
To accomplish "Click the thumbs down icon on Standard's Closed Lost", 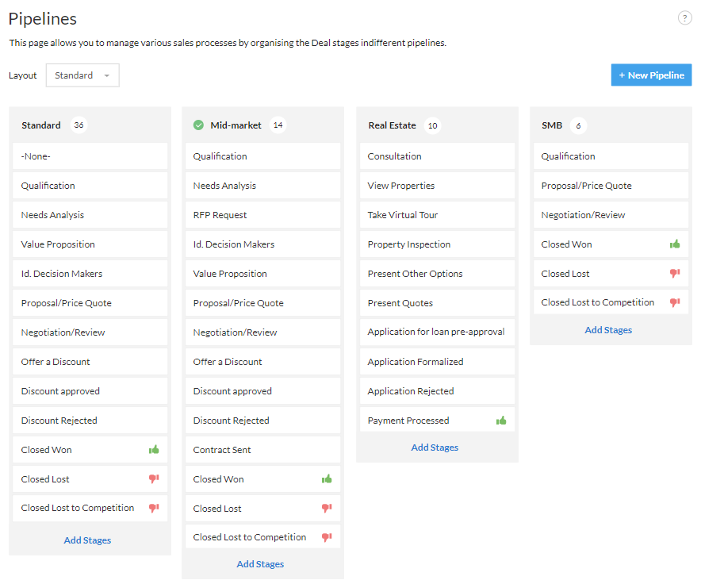I will [x=154, y=478].
